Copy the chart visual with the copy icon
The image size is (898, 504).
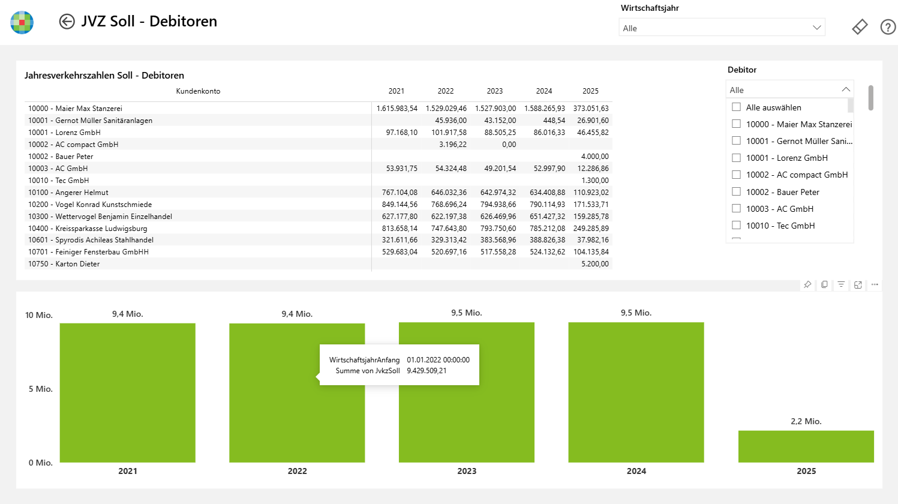824,284
